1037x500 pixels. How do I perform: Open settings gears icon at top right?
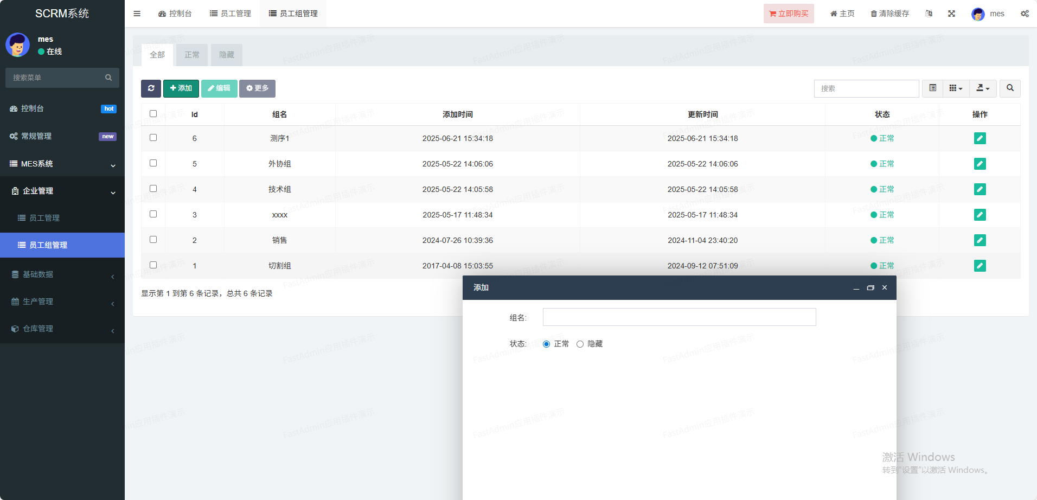[1025, 14]
